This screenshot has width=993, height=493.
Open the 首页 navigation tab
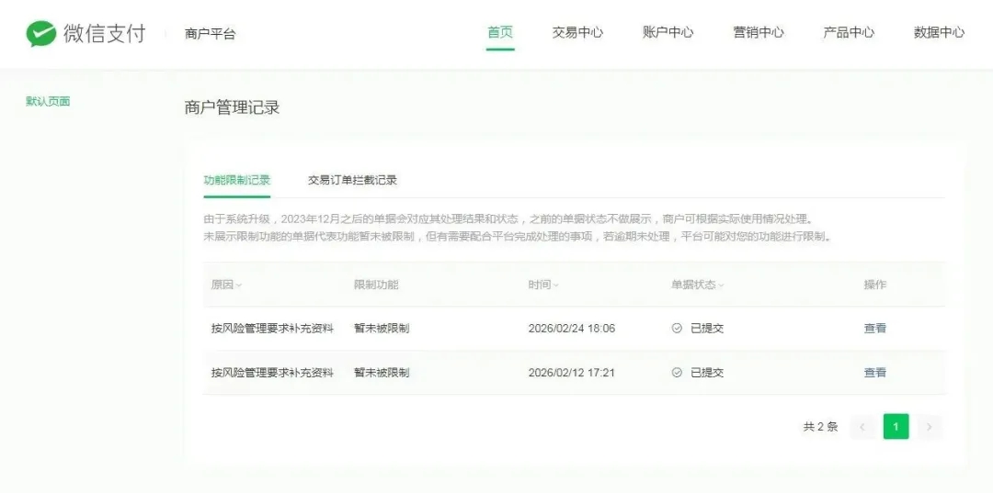coord(500,32)
